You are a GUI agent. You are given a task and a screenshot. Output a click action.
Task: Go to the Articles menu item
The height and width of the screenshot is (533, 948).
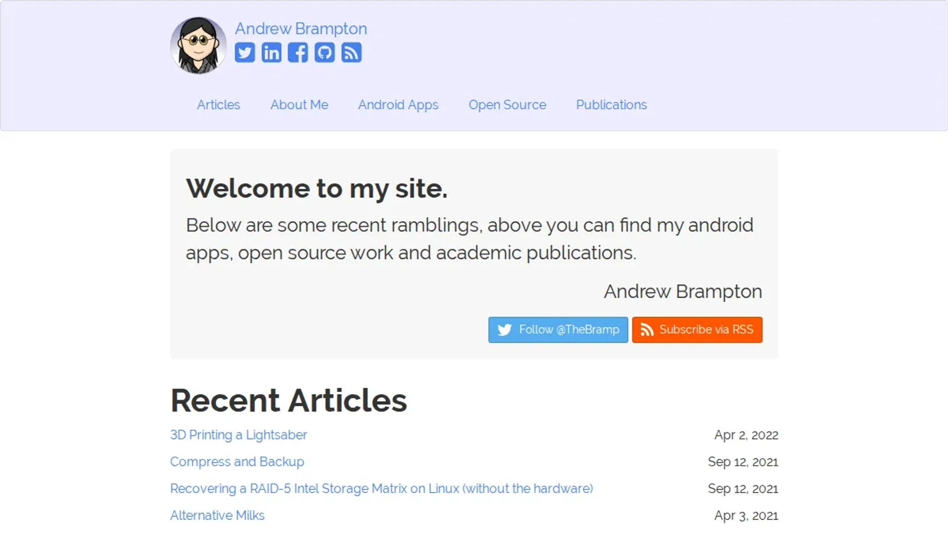pos(218,105)
